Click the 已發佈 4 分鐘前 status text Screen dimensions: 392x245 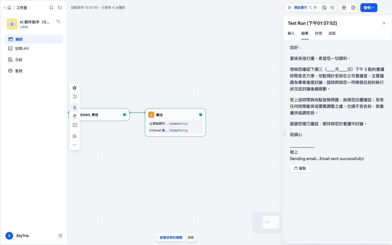point(113,8)
